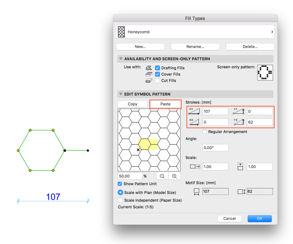Click the horizontal scale icon
This screenshot has height=244, width=293.
(x=195, y=166)
